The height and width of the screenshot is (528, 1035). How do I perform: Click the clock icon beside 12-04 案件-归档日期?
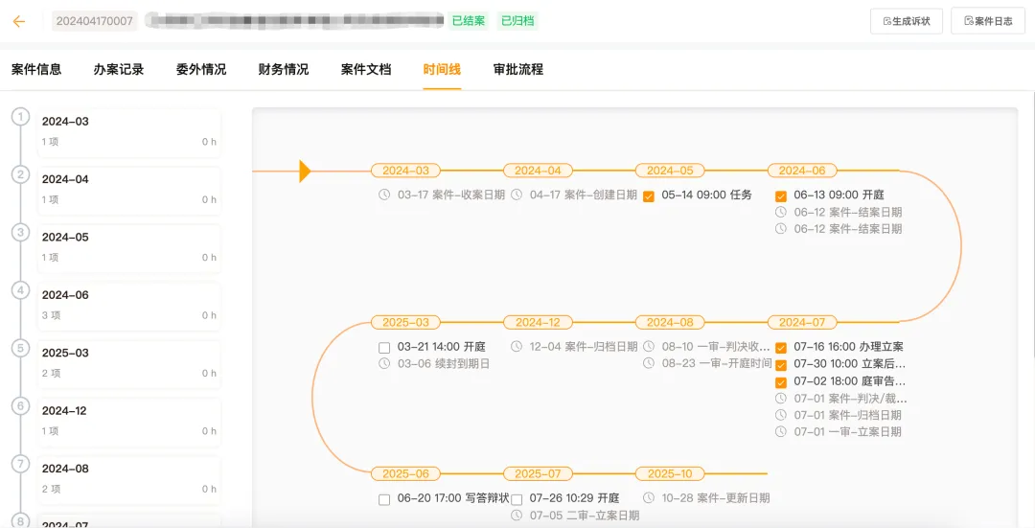[517, 347]
